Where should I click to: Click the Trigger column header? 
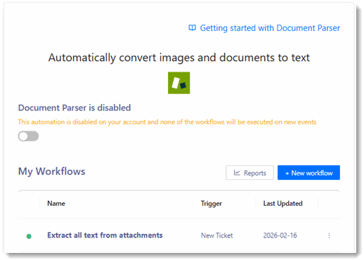coord(212,204)
